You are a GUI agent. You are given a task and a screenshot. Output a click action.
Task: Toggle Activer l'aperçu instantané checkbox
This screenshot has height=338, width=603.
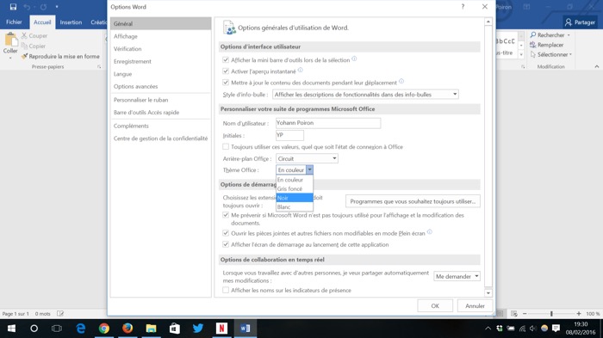[x=226, y=71]
